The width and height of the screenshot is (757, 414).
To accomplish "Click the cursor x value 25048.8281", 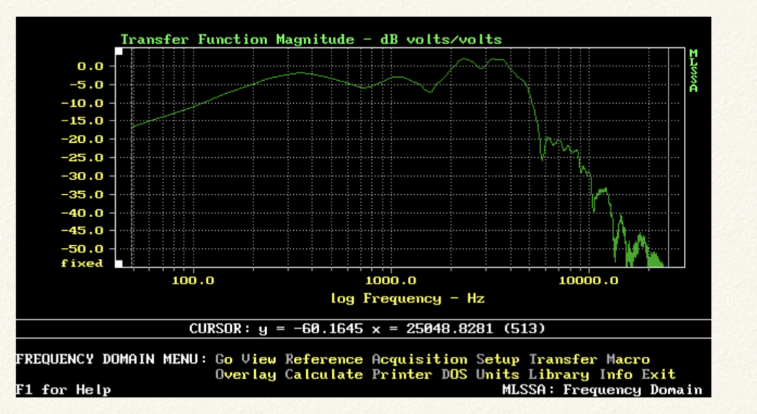I will [450, 329].
